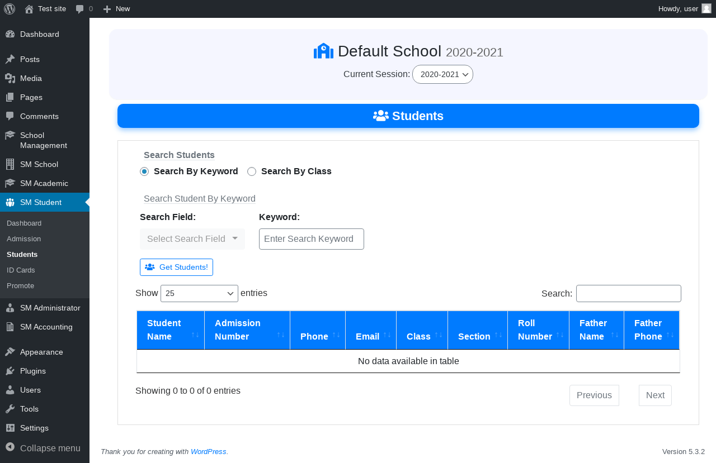Click the Get Students! button

coord(176,267)
